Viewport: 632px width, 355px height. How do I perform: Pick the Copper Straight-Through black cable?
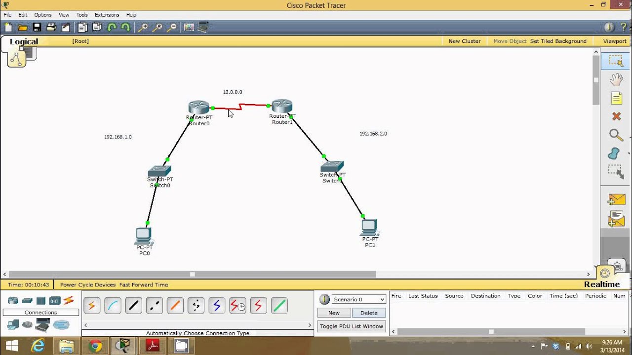coord(133,306)
